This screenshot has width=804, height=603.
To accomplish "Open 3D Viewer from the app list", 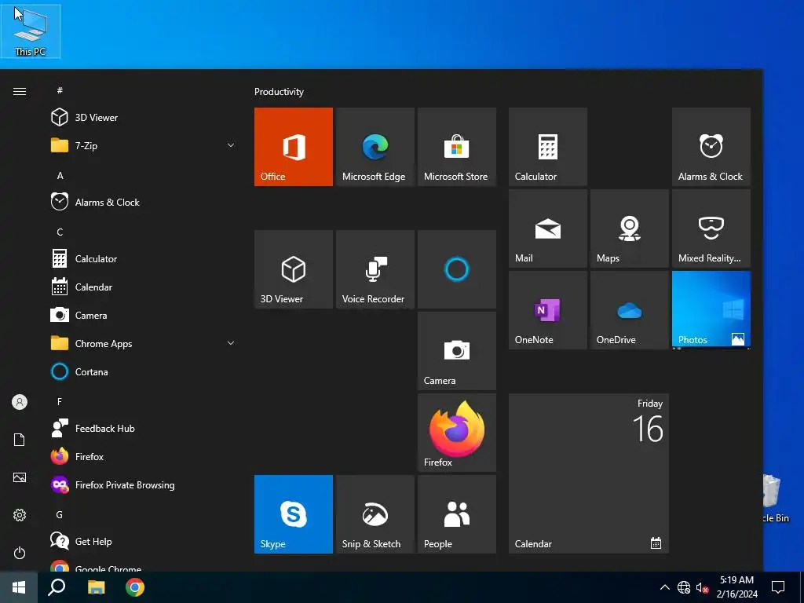I will pos(143,118).
